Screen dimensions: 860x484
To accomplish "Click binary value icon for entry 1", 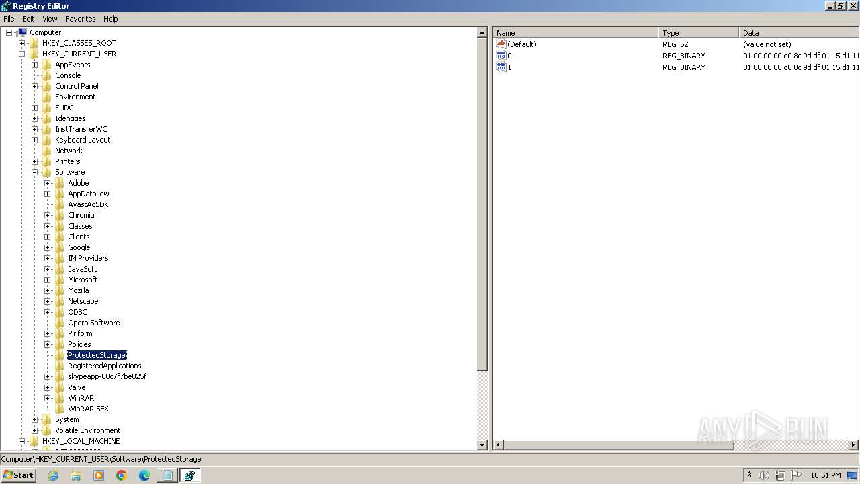I will click(501, 67).
